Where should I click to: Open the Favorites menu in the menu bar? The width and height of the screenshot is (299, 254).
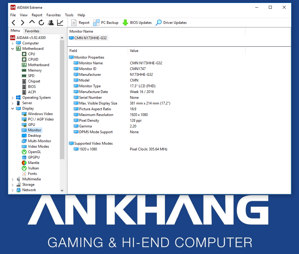[53, 15]
